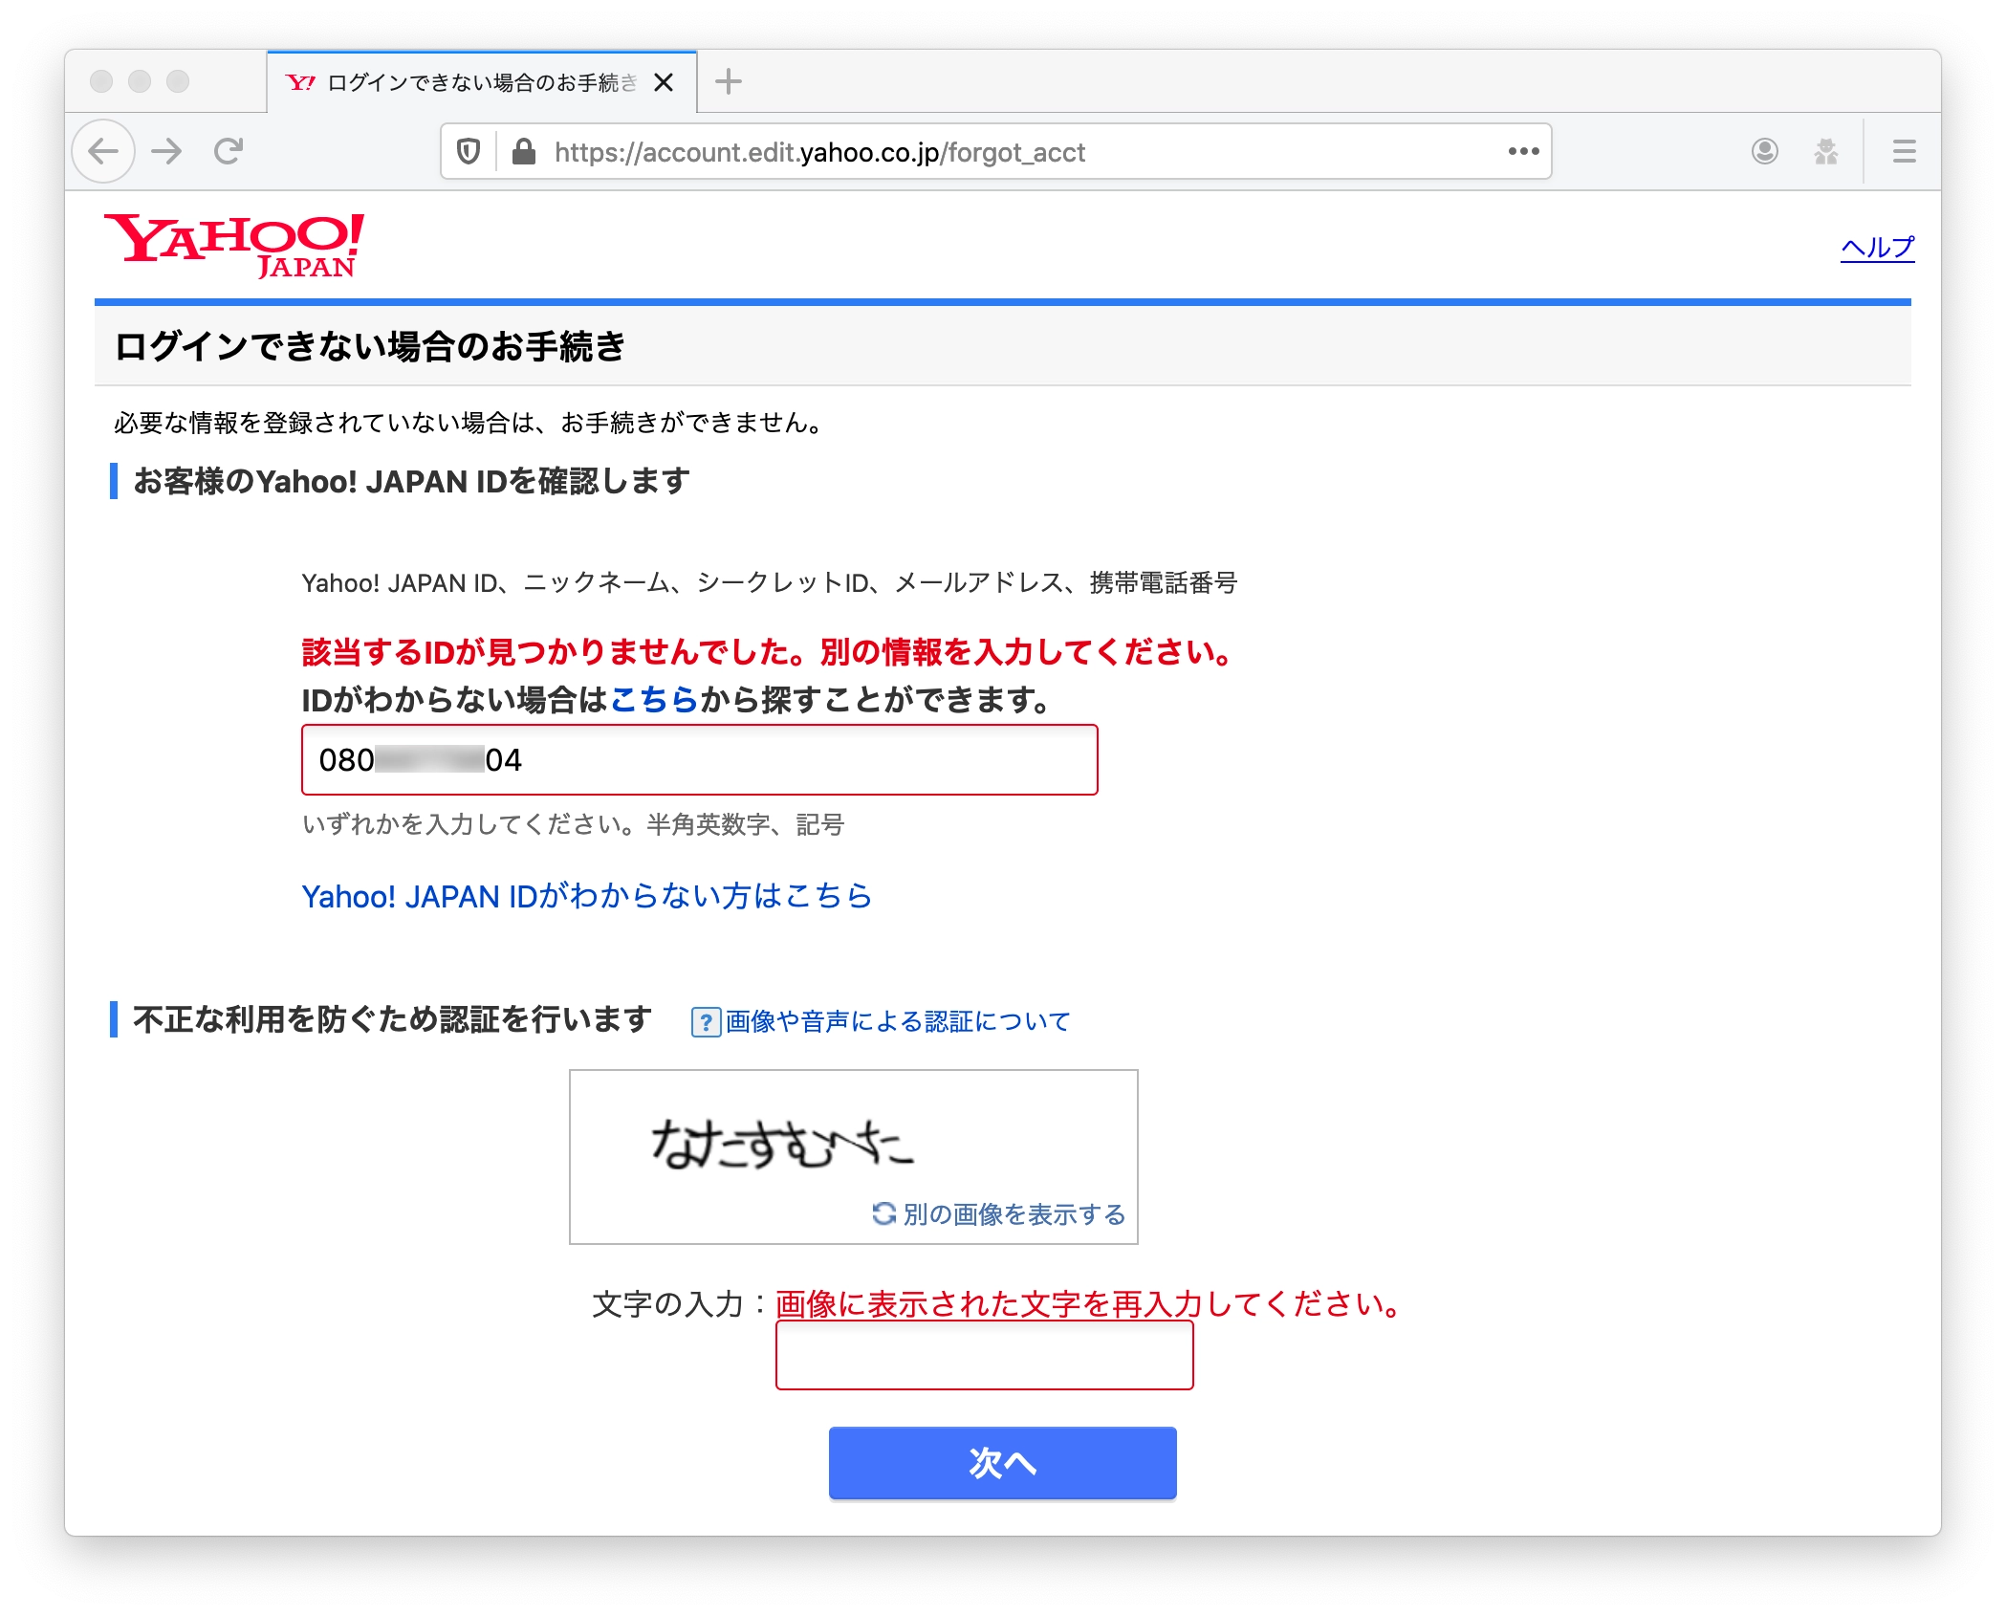The height and width of the screenshot is (1616, 2006).
Task: Click the こちら link in error message
Action: [654, 700]
